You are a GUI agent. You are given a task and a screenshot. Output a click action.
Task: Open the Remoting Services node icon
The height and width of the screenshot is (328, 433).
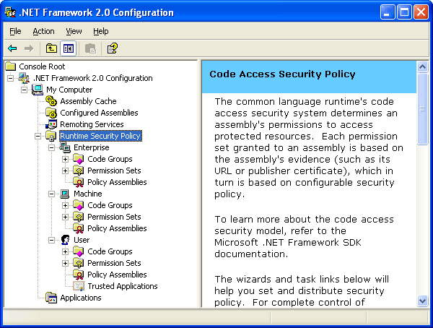click(51, 124)
